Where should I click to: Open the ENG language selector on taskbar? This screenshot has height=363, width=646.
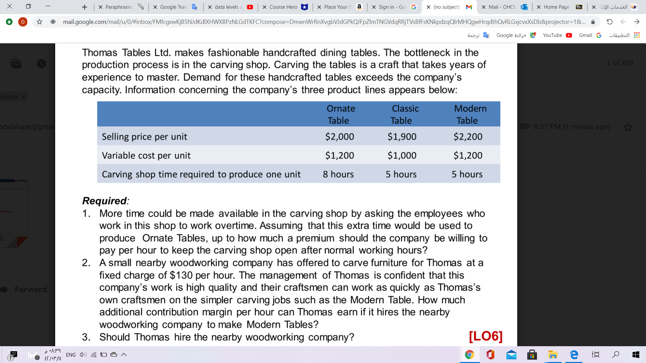[x=70, y=355]
